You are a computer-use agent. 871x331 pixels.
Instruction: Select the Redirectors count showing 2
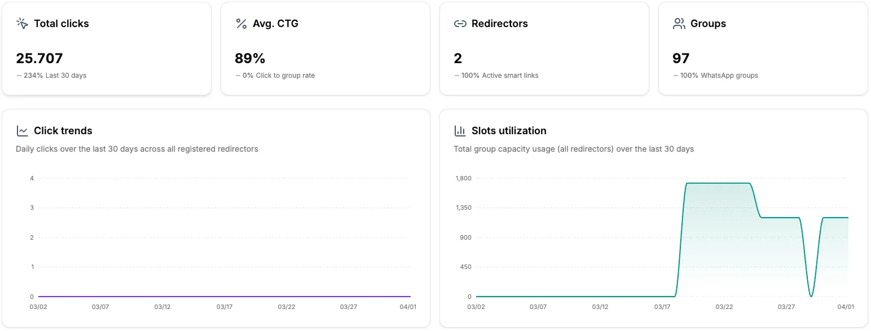tap(457, 58)
